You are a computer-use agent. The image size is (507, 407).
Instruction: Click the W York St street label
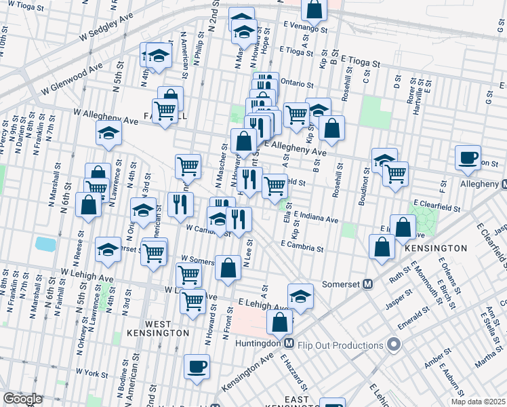tap(92, 373)
